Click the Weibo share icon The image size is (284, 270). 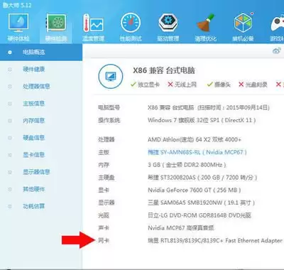tap(277, 50)
